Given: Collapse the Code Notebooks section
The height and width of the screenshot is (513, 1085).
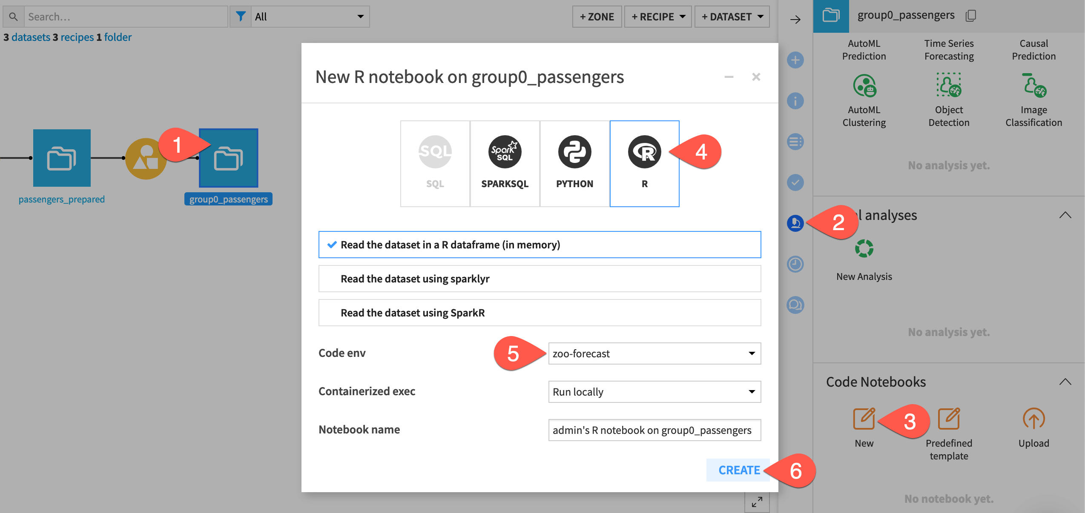Looking at the screenshot, I should (x=1065, y=382).
